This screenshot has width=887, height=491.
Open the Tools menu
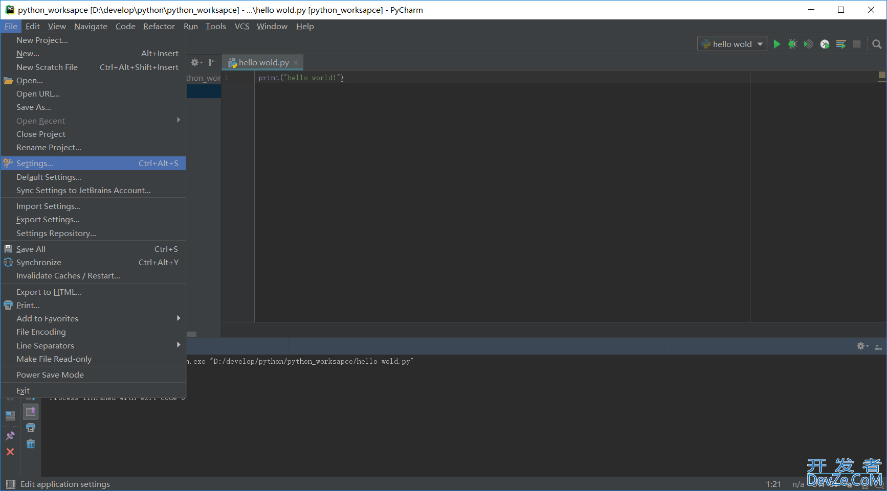(216, 26)
